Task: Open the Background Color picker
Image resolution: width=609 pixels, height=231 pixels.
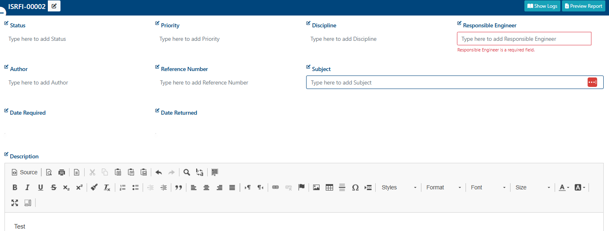Action: (x=580, y=187)
